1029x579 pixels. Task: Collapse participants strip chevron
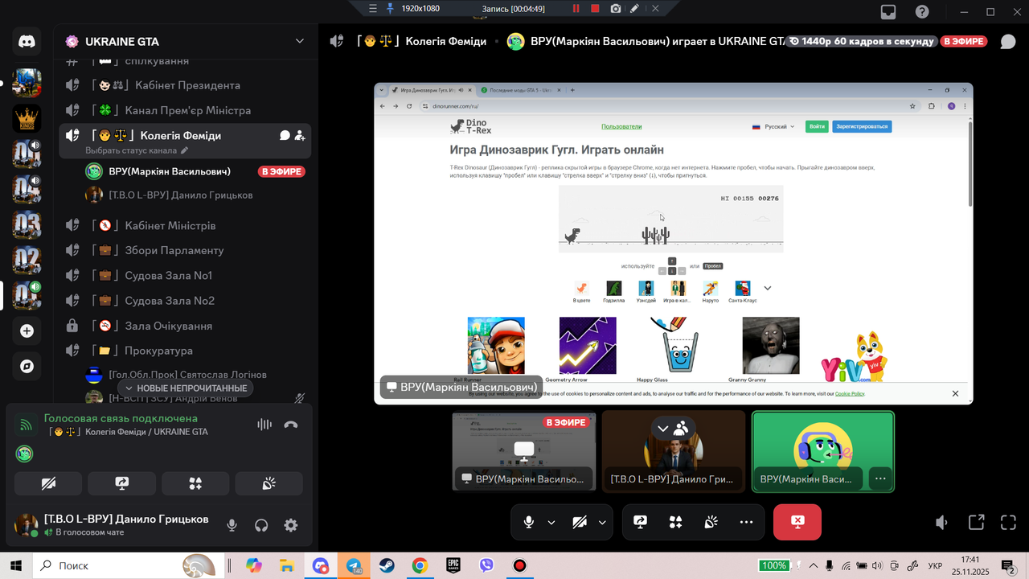click(x=662, y=429)
